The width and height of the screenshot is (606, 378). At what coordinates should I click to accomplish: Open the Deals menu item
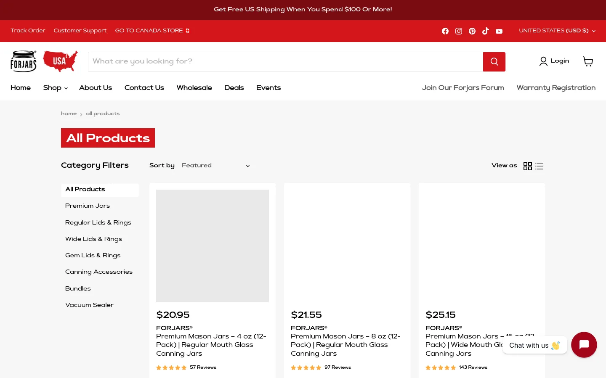coord(234,88)
